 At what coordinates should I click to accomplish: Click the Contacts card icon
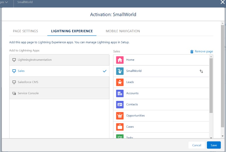[x=120, y=104]
